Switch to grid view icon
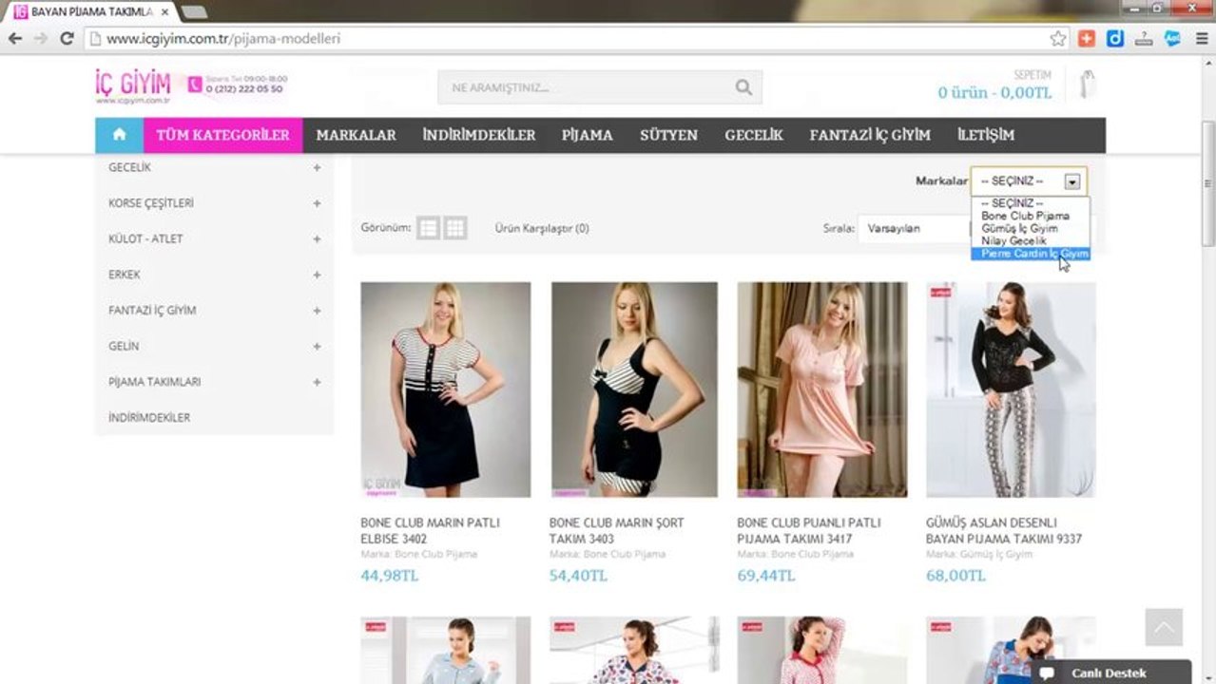The width and height of the screenshot is (1216, 684). click(455, 228)
